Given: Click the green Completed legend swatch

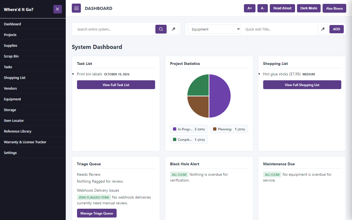Looking at the screenshot, I should point(175,139).
